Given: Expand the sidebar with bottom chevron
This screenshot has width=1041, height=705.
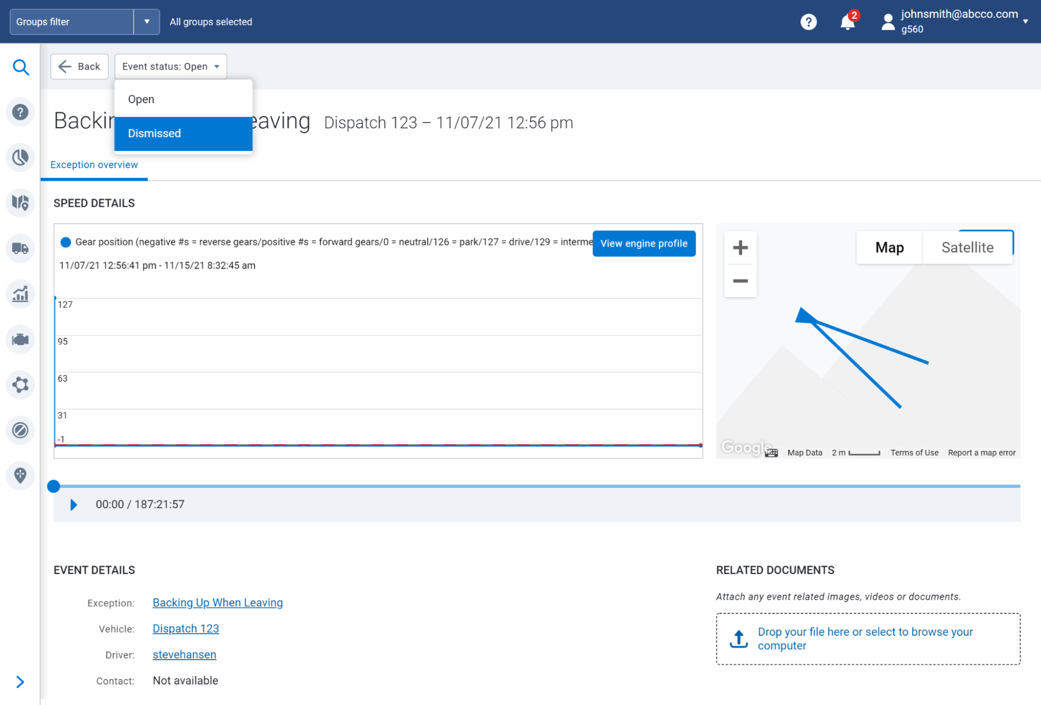Looking at the screenshot, I should pyautogui.click(x=20, y=682).
